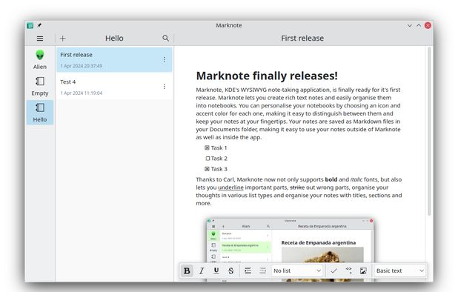Click the underlined word 'underline' in the note
This screenshot has width=458, height=292.
[230, 188]
